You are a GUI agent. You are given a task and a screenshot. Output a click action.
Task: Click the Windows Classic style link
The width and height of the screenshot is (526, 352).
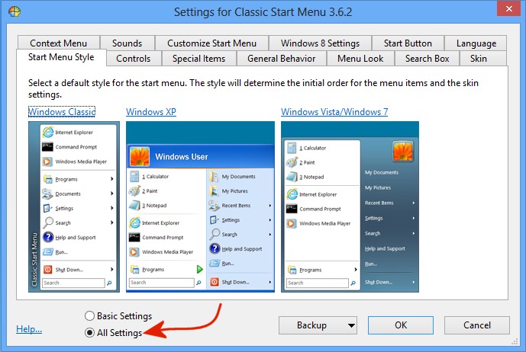pos(62,111)
